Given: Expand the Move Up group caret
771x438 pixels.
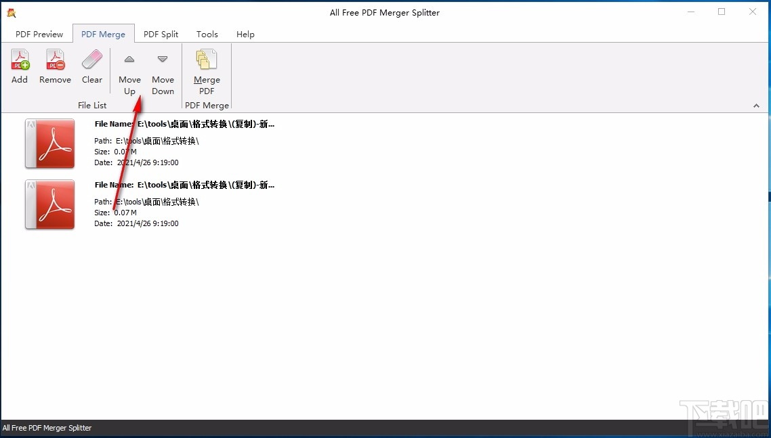Looking at the screenshot, I should pyautogui.click(x=129, y=60).
